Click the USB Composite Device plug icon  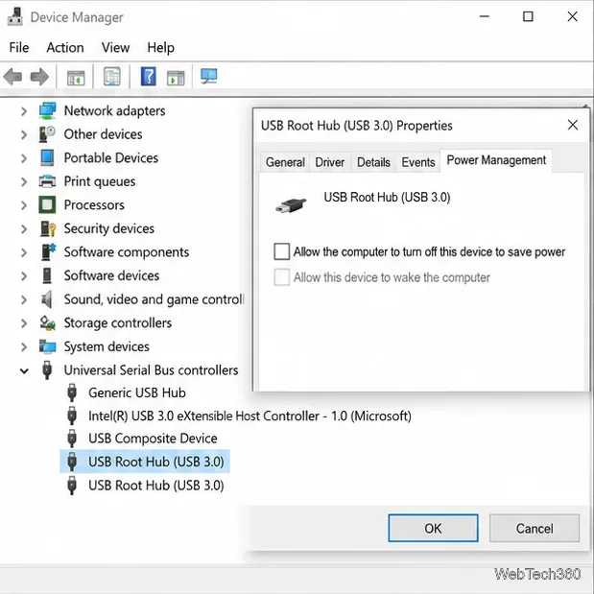point(72,439)
